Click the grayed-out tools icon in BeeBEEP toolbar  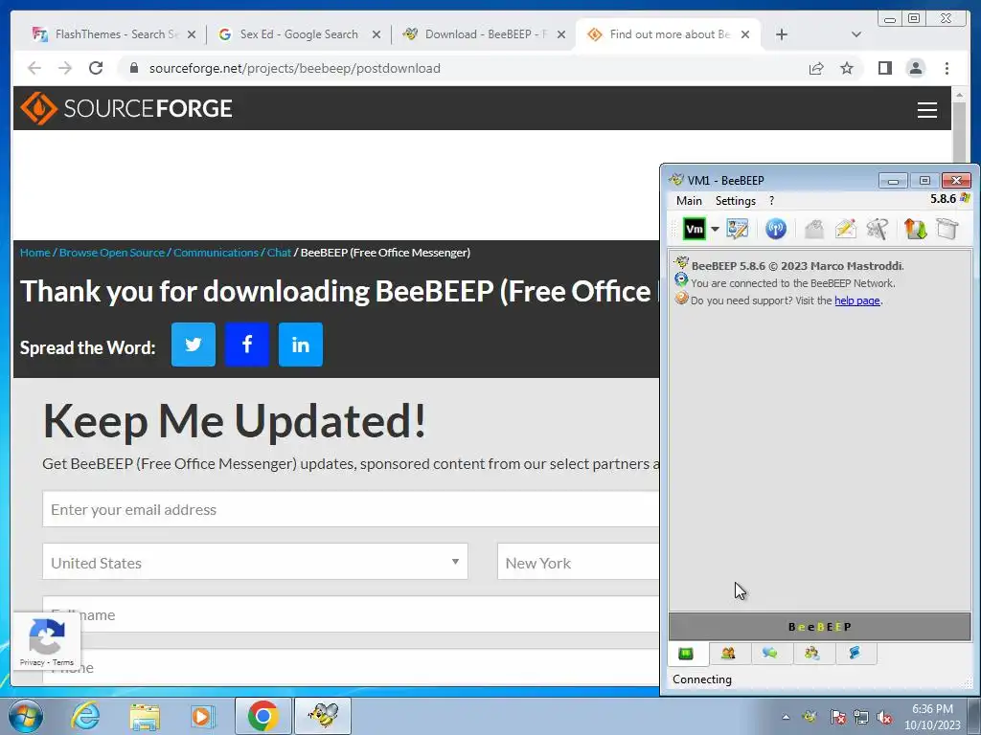coord(878,229)
